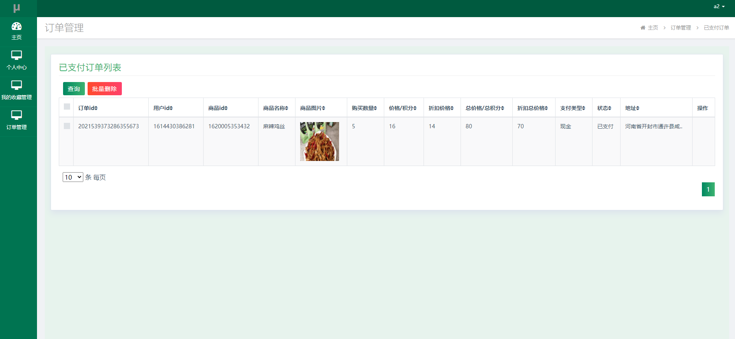Image resolution: width=735 pixels, height=339 pixels.
Task: Check the row checkbox for order 2021539373286355673
Action: [67, 126]
